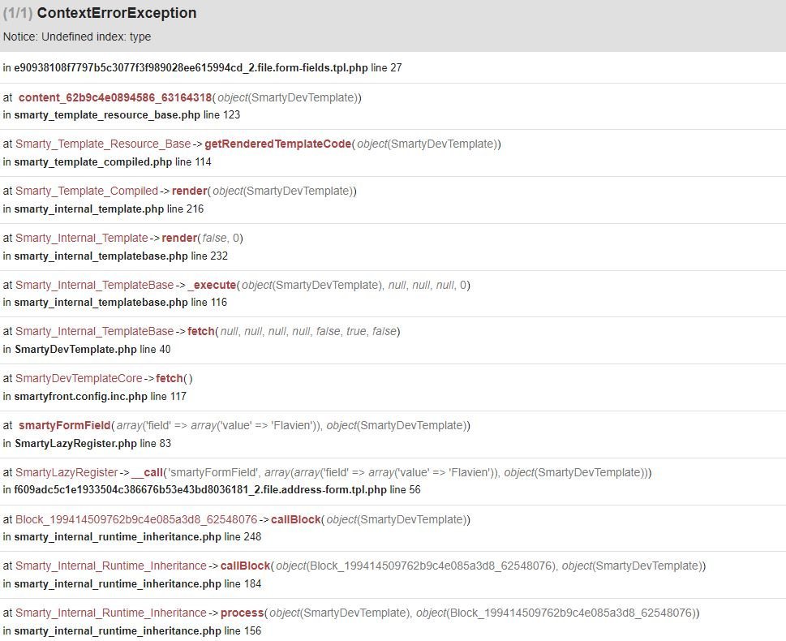Click 'Notice: Undefined index: type' message

[x=77, y=37]
